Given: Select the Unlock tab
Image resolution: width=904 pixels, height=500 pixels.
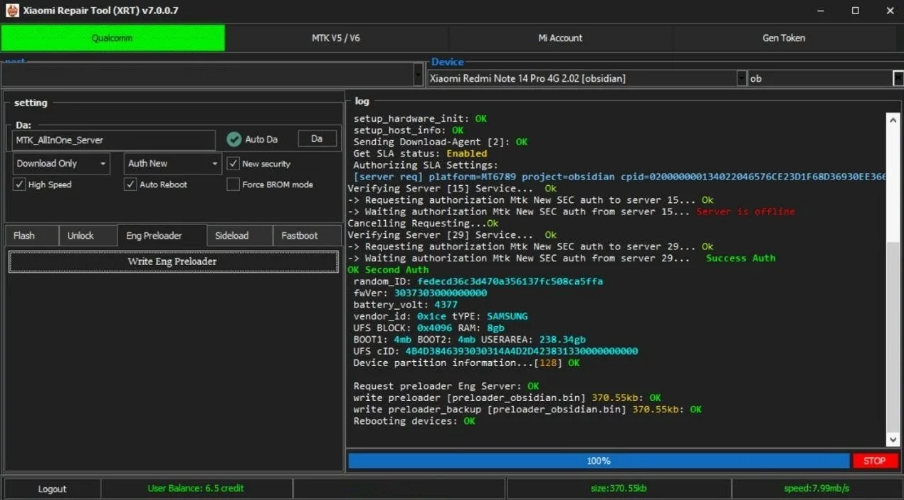Looking at the screenshot, I should [88, 236].
